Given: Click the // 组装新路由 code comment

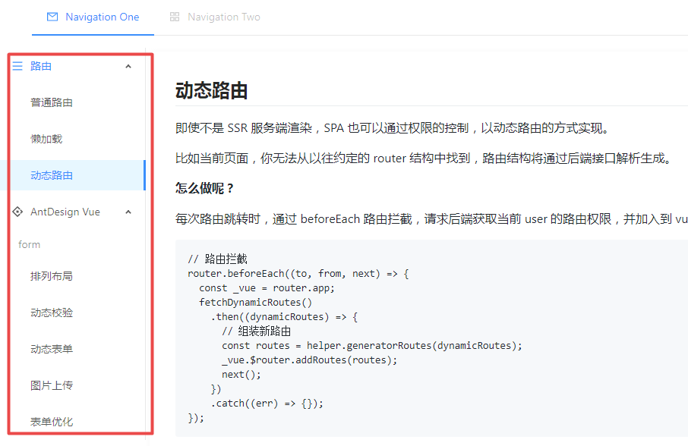Looking at the screenshot, I should 256,331.
